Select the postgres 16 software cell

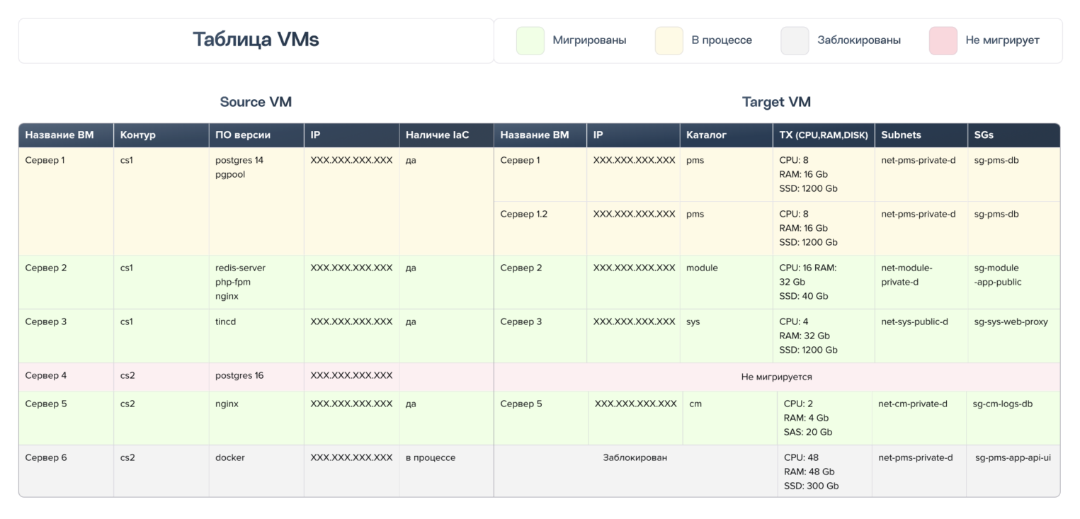click(x=239, y=376)
